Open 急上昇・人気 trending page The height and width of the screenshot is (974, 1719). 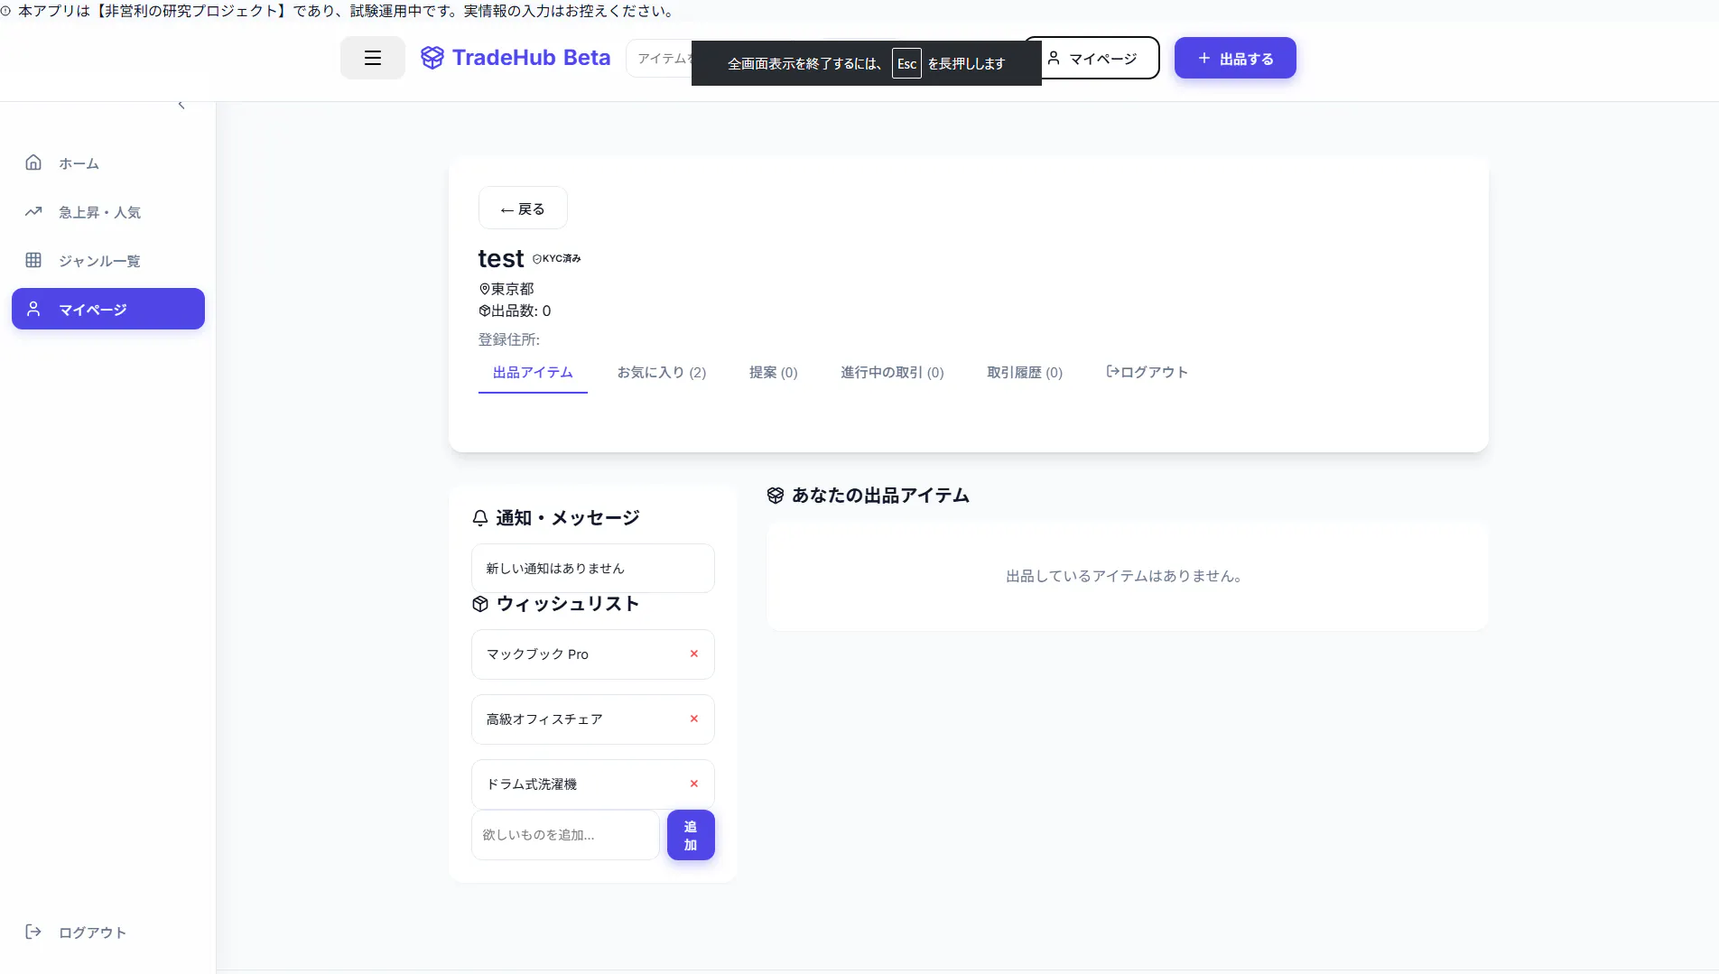(99, 212)
